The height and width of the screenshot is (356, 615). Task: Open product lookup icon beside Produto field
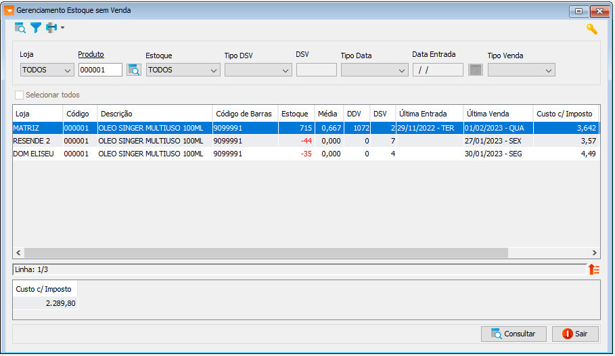(134, 70)
